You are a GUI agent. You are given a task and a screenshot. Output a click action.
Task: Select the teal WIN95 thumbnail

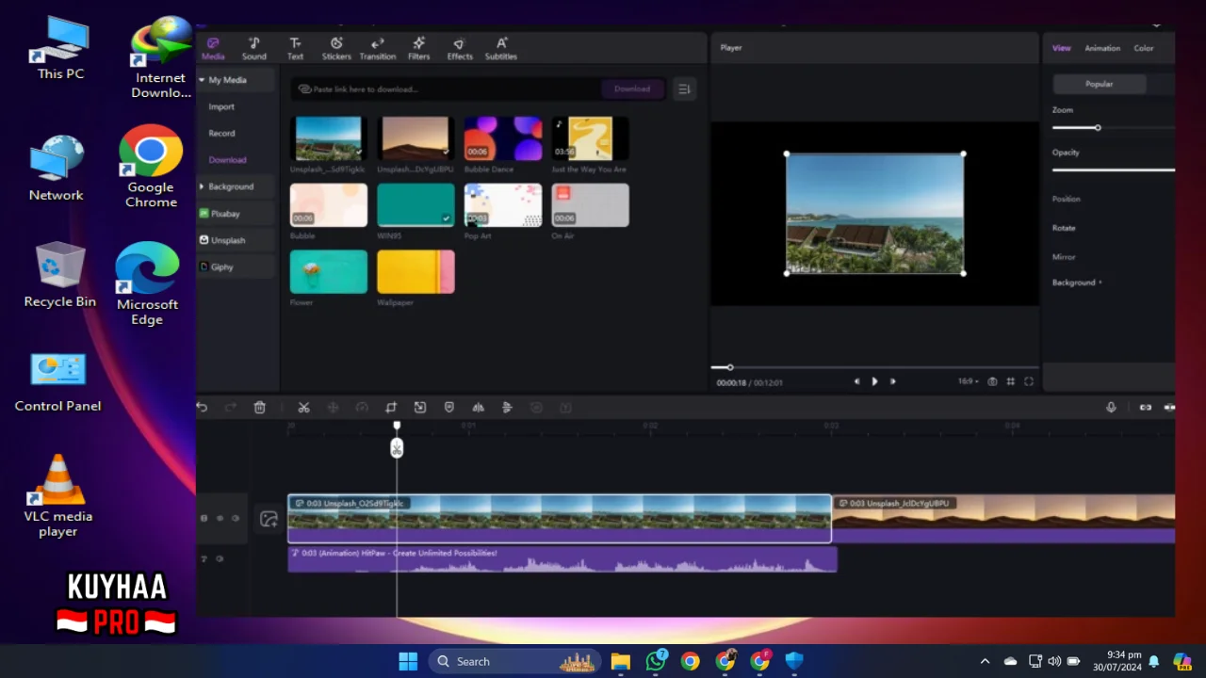416,205
